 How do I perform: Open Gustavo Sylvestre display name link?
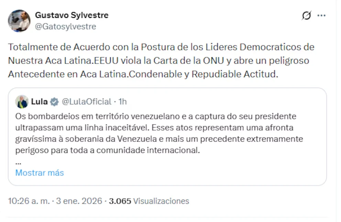tap(71, 15)
